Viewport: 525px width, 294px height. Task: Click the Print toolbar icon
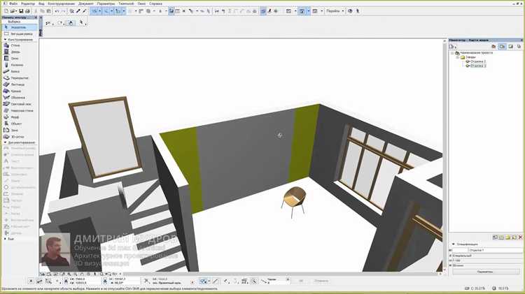(27, 11)
